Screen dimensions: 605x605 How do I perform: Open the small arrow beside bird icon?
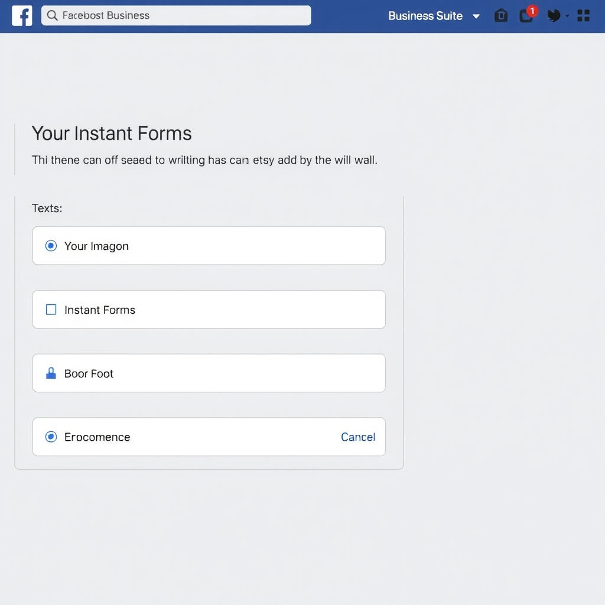567,16
